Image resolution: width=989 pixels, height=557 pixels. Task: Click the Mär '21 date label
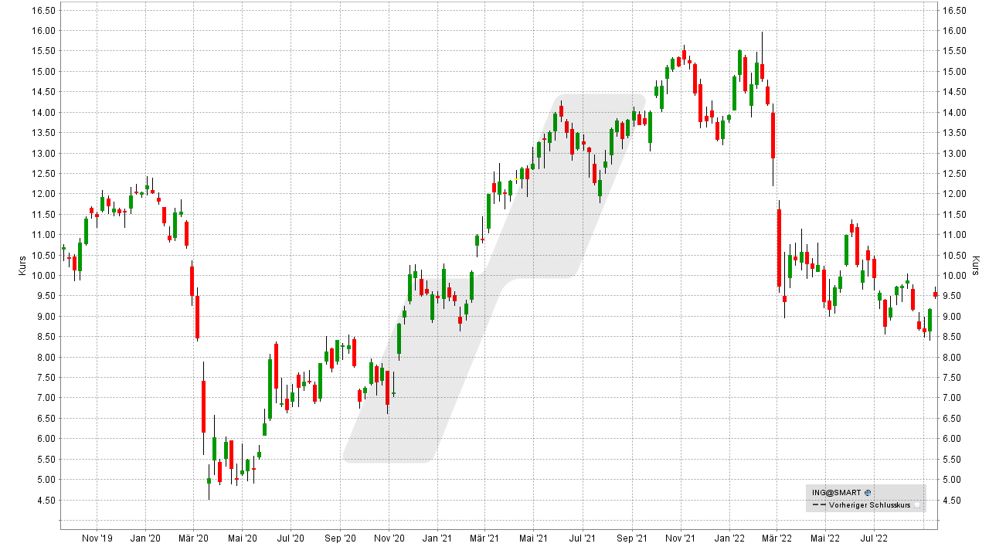click(485, 538)
